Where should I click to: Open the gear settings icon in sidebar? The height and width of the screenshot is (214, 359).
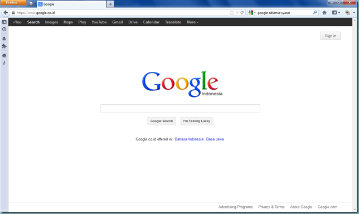[4, 55]
